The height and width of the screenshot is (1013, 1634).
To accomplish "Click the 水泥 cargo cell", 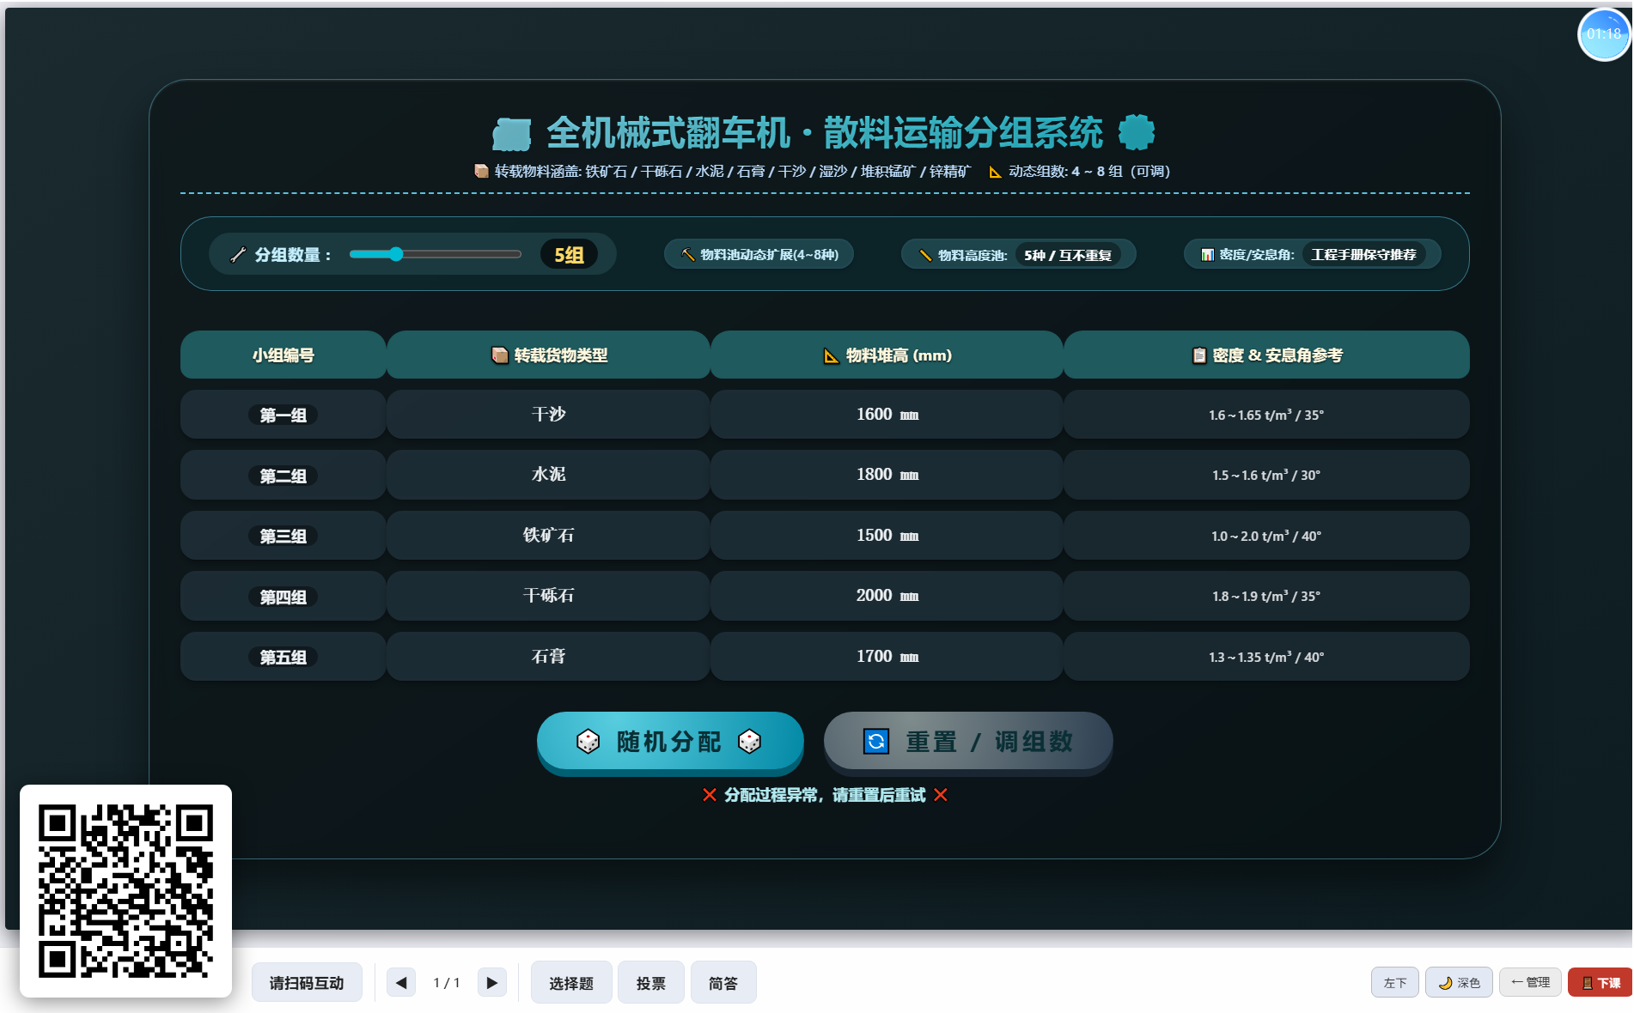I will 548,475.
